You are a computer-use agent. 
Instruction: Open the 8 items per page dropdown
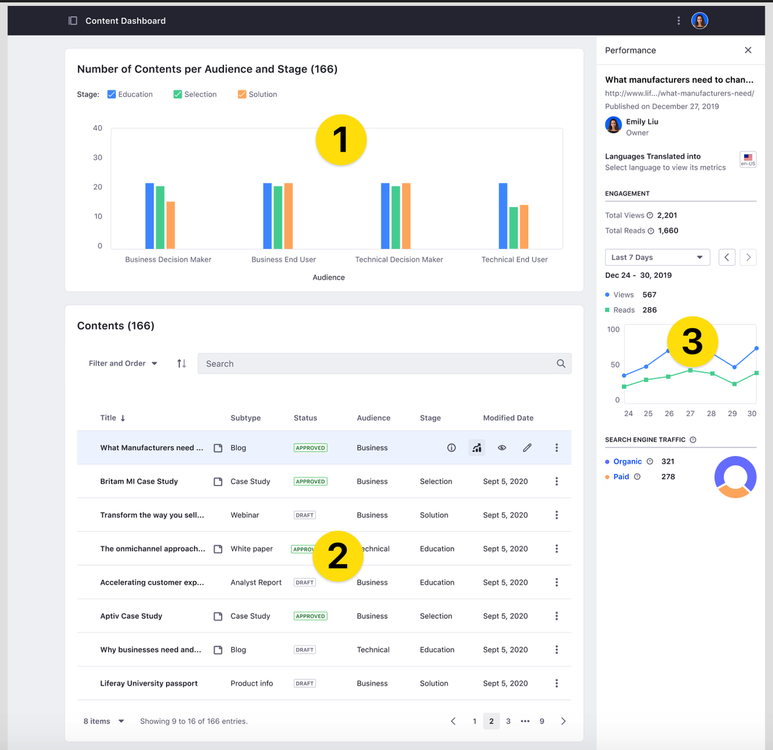pyautogui.click(x=103, y=721)
